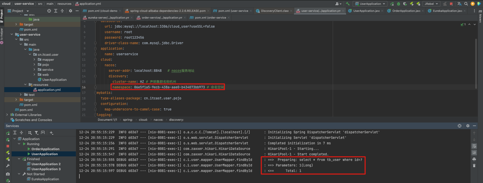Click the camera thread dump icon
483x183 pixels.
[8, 174]
